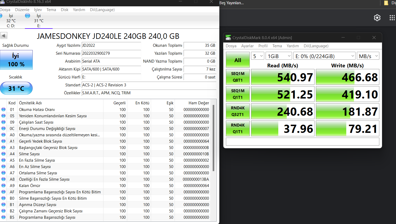396x224 pixels.
Task: Click the CrystalDiskMark title bar icon
Action: point(228,38)
